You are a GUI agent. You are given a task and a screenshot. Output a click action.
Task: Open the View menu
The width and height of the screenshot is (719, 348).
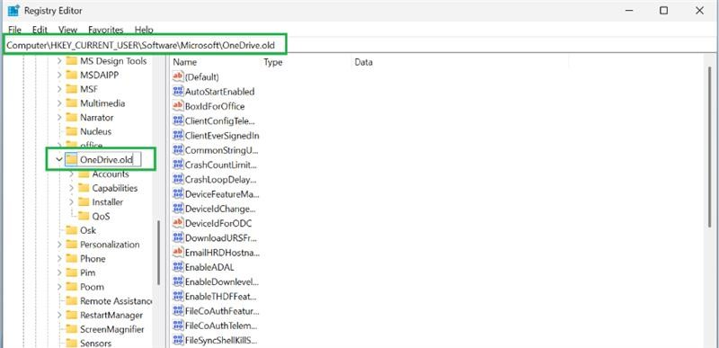tap(68, 30)
